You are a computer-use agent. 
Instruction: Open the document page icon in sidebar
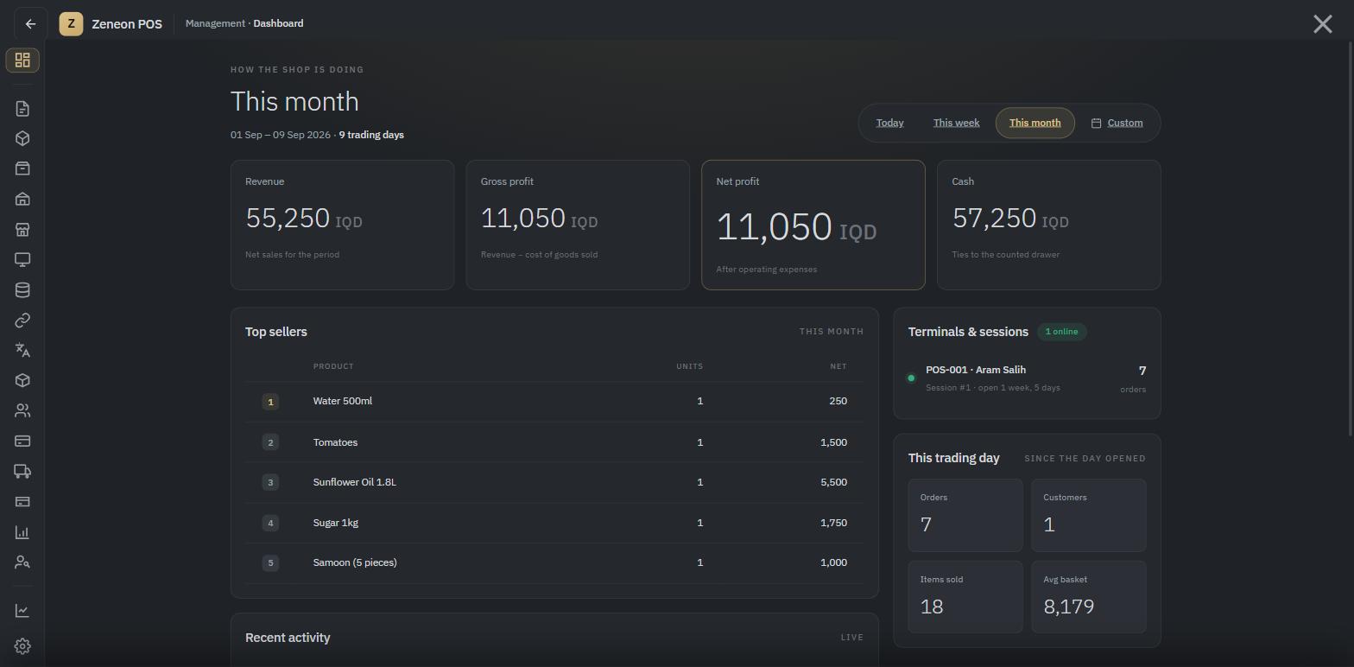[x=22, y=109]
